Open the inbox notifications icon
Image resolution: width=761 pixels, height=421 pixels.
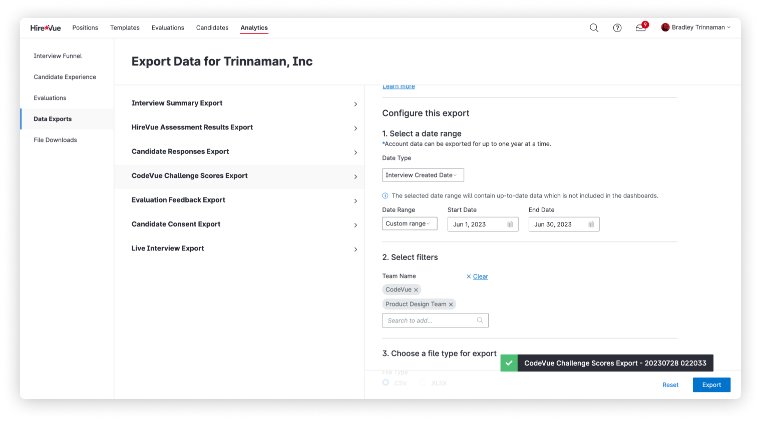641,27
